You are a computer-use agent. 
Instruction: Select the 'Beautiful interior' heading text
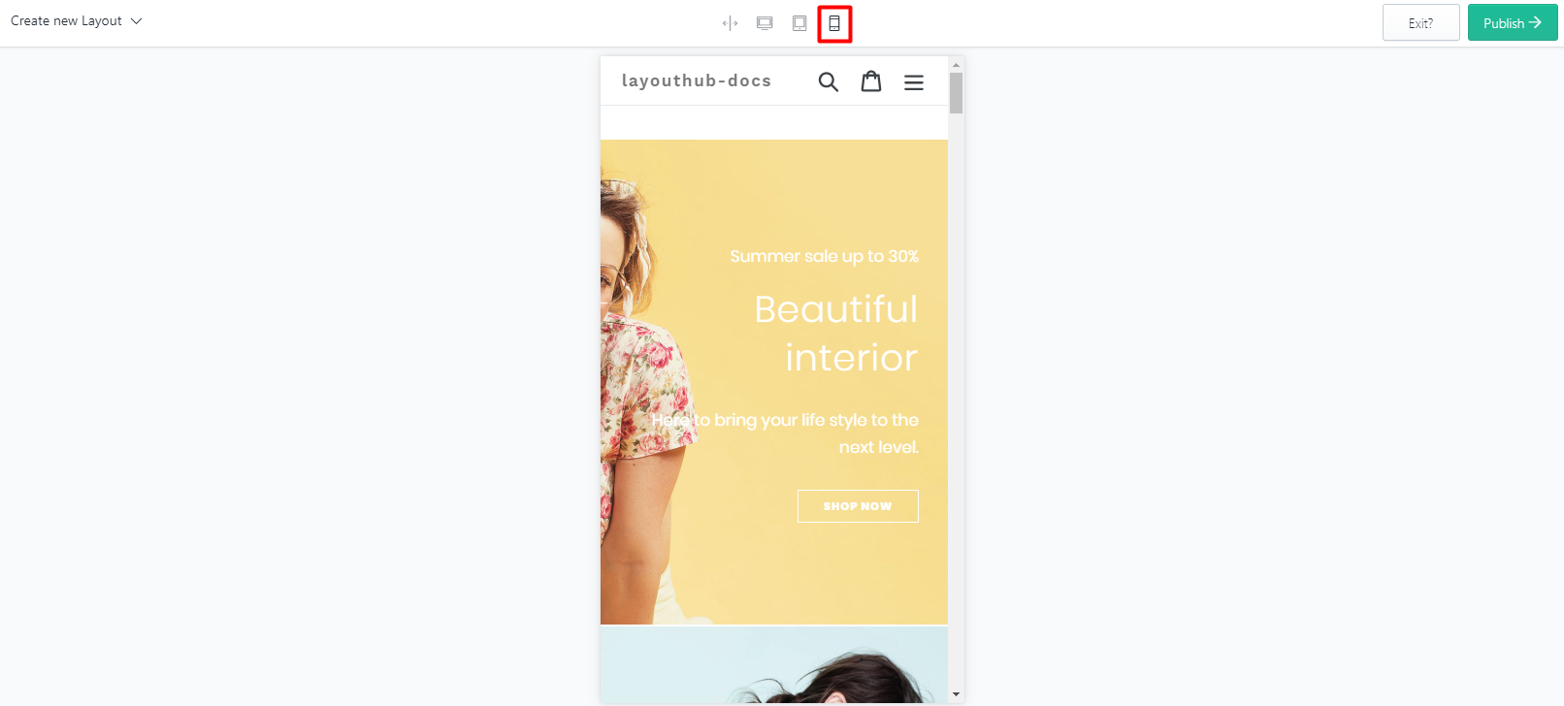click(x=836, y=334)
